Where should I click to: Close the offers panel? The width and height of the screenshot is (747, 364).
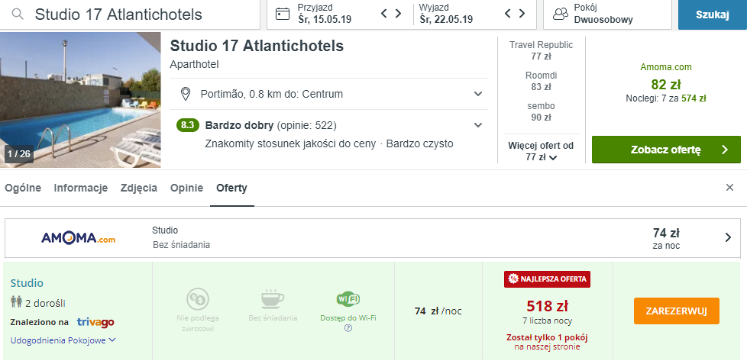pyautogui.click(x=729, y=188)
